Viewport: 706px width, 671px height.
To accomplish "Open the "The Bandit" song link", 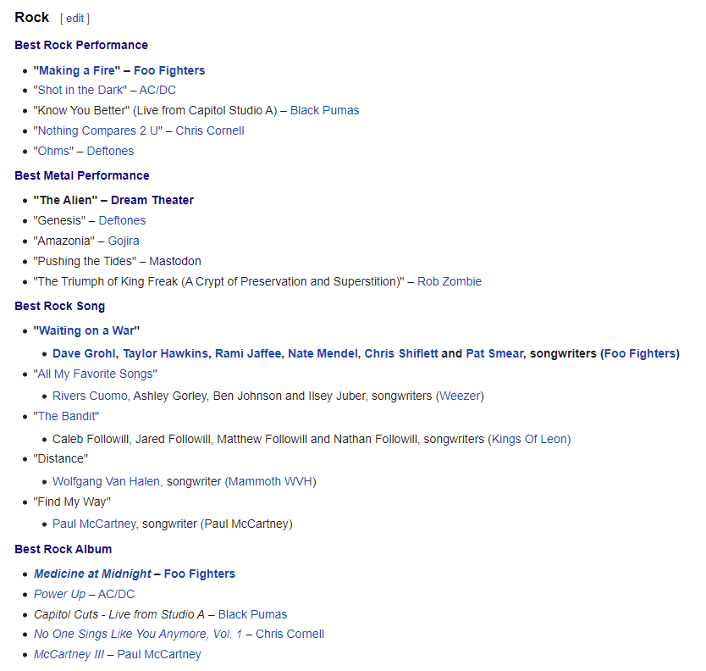I will (66, 416).
